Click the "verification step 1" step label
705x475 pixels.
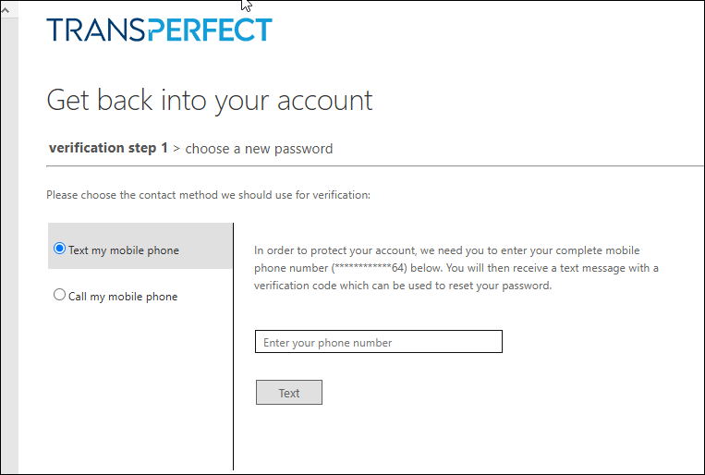(x=108, y=148)
